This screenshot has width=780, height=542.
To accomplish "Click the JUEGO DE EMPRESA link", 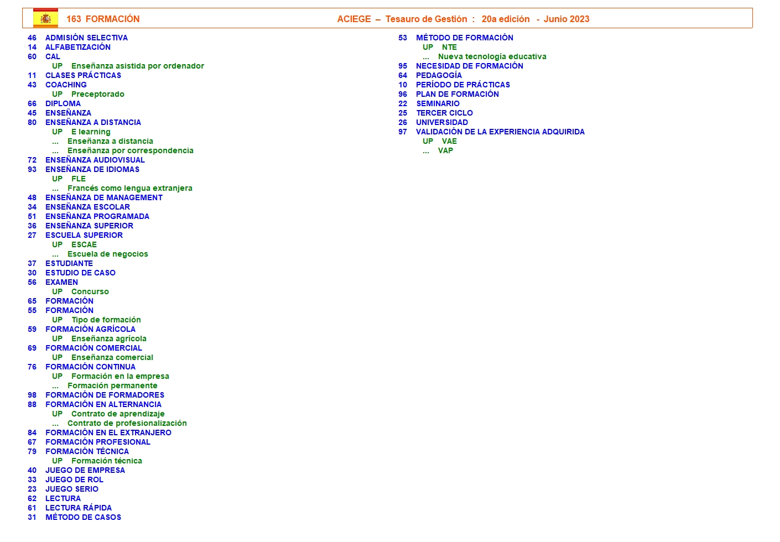I will tap(85, 470).
